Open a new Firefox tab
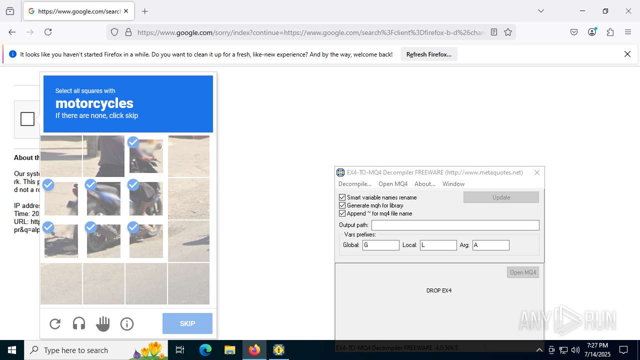640x360 pixels. (144, 11)
